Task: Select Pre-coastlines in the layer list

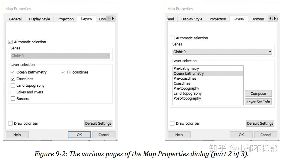Action: [185, 79]
